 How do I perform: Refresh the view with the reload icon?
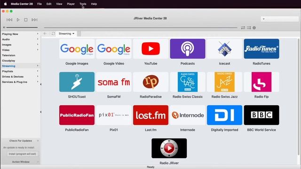(x=53, y=33)
